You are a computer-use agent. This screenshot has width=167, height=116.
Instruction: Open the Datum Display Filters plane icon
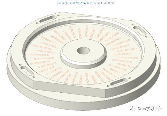tap(91, 3)
